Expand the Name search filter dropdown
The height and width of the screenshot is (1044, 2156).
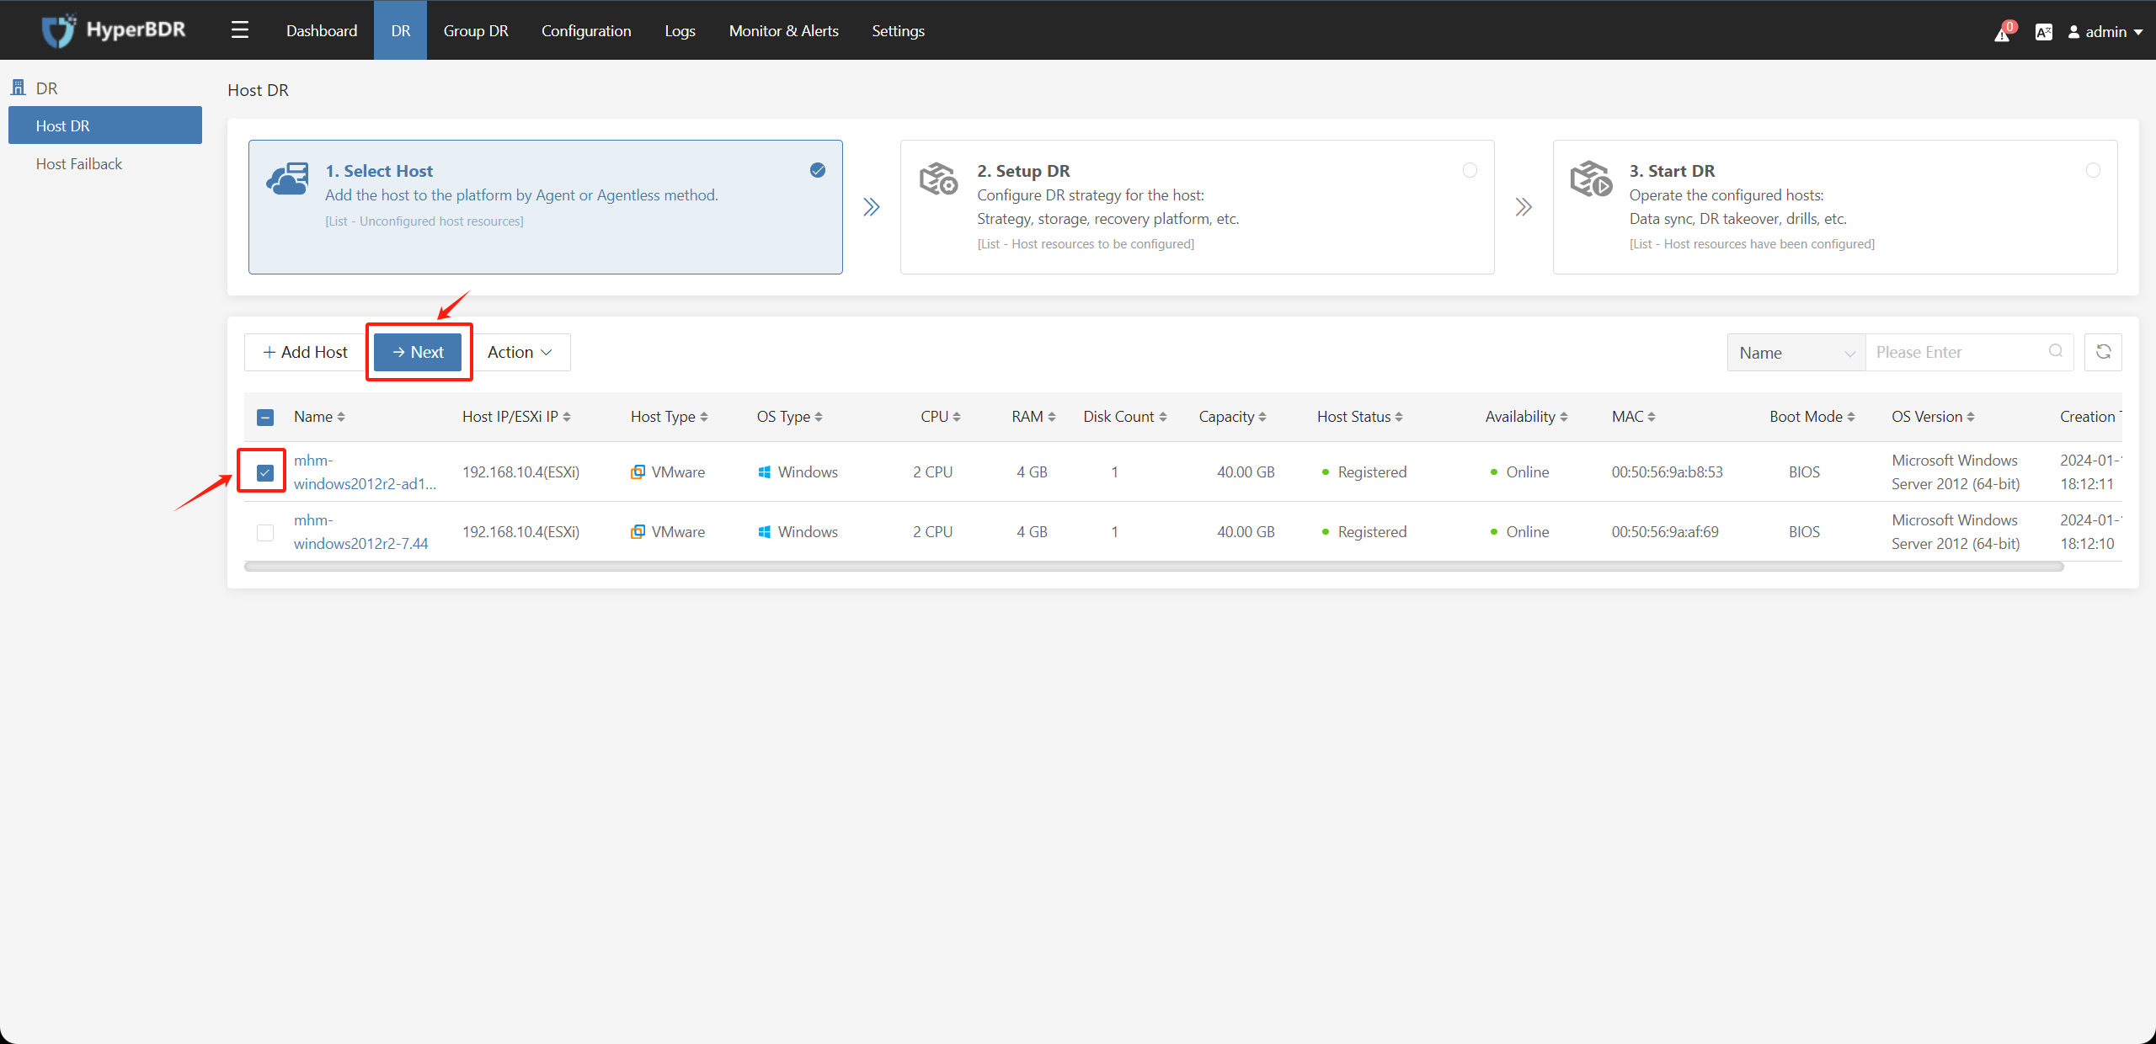[1795, 352]
